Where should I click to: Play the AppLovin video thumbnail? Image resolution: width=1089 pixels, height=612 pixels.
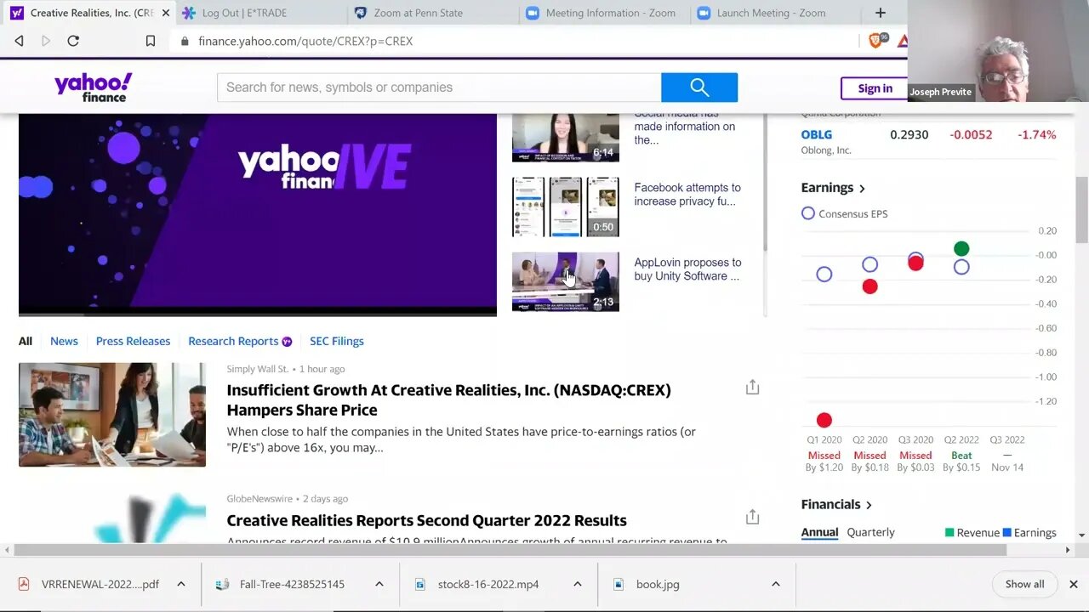[566, 281]
